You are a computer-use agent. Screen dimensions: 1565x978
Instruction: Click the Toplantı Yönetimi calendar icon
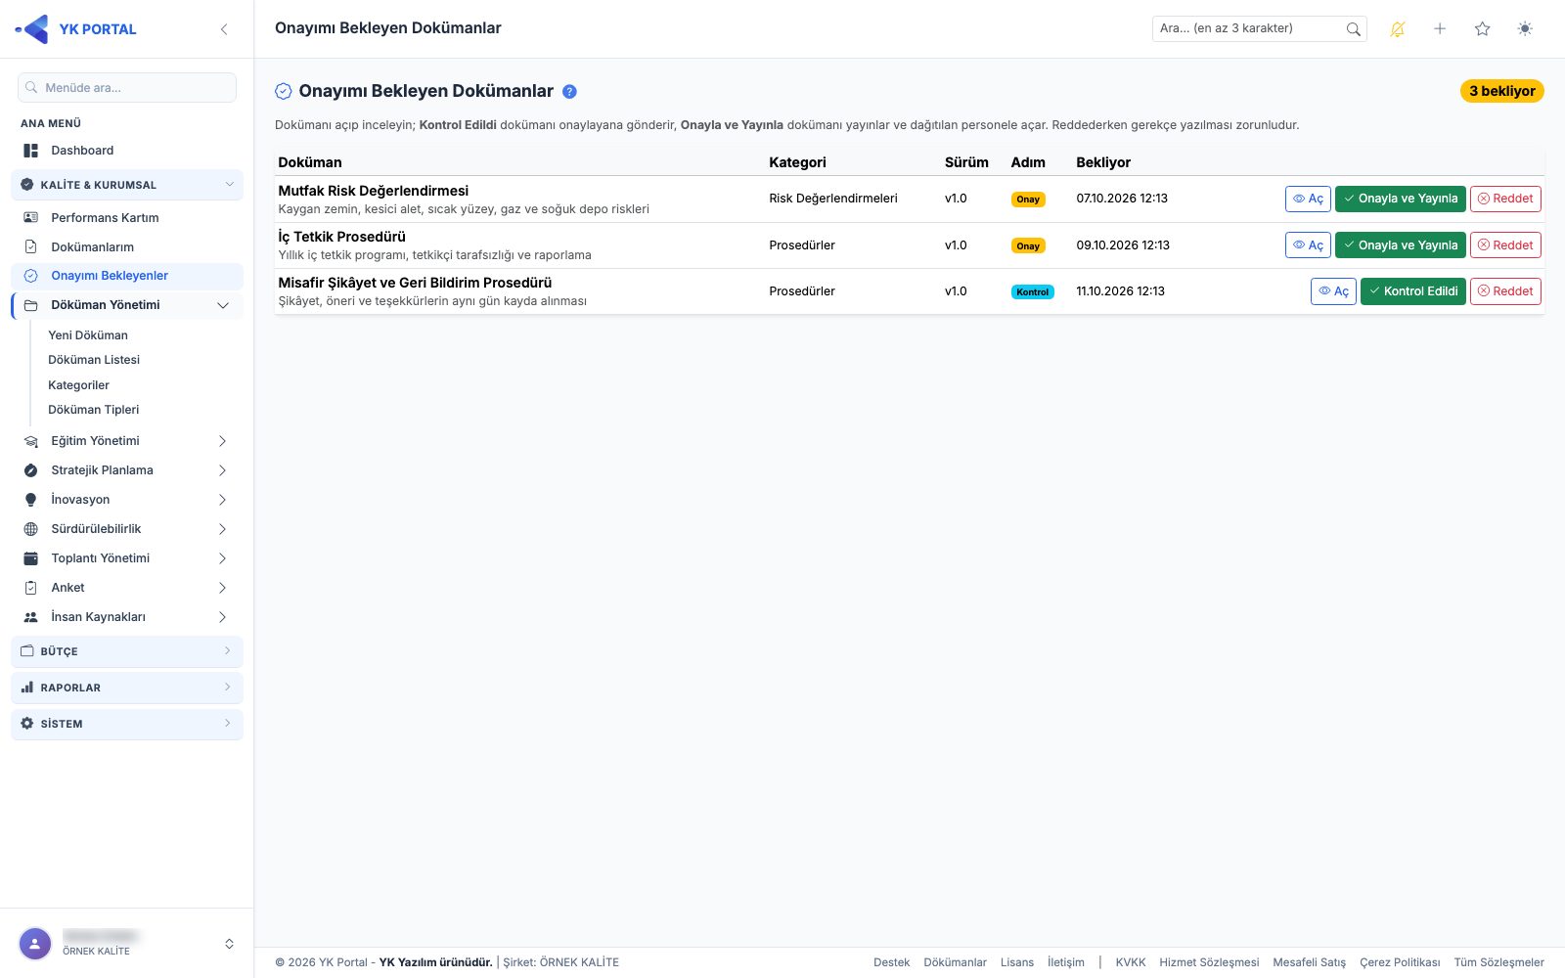tap(30, 558)
